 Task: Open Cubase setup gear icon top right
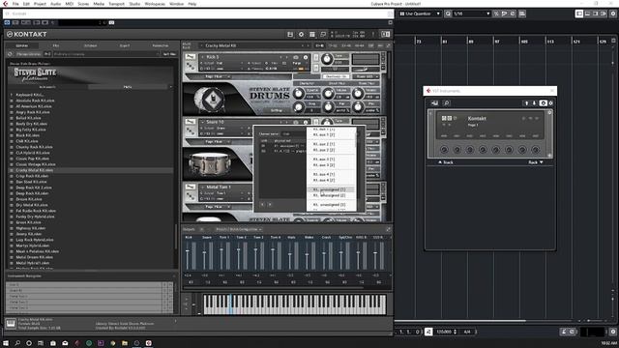[x=613, y=14]
